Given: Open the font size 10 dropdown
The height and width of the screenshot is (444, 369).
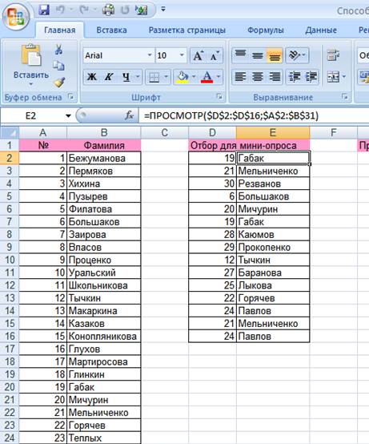Looking at the screenshot, I should 182,55.
